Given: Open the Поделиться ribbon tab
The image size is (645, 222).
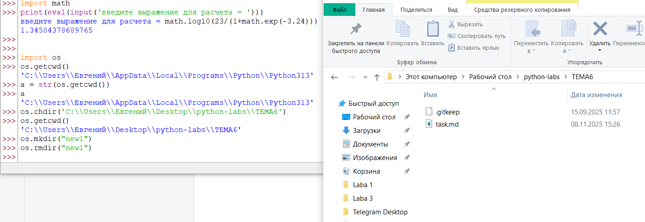Looking at the screenshot, I should (x=416, y=9).
